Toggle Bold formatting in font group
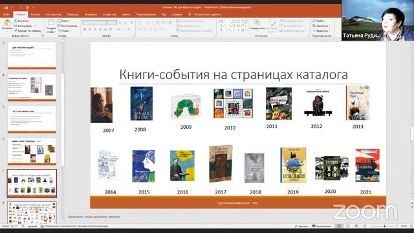This screenshot has width=414, height=233. (85, 29)
